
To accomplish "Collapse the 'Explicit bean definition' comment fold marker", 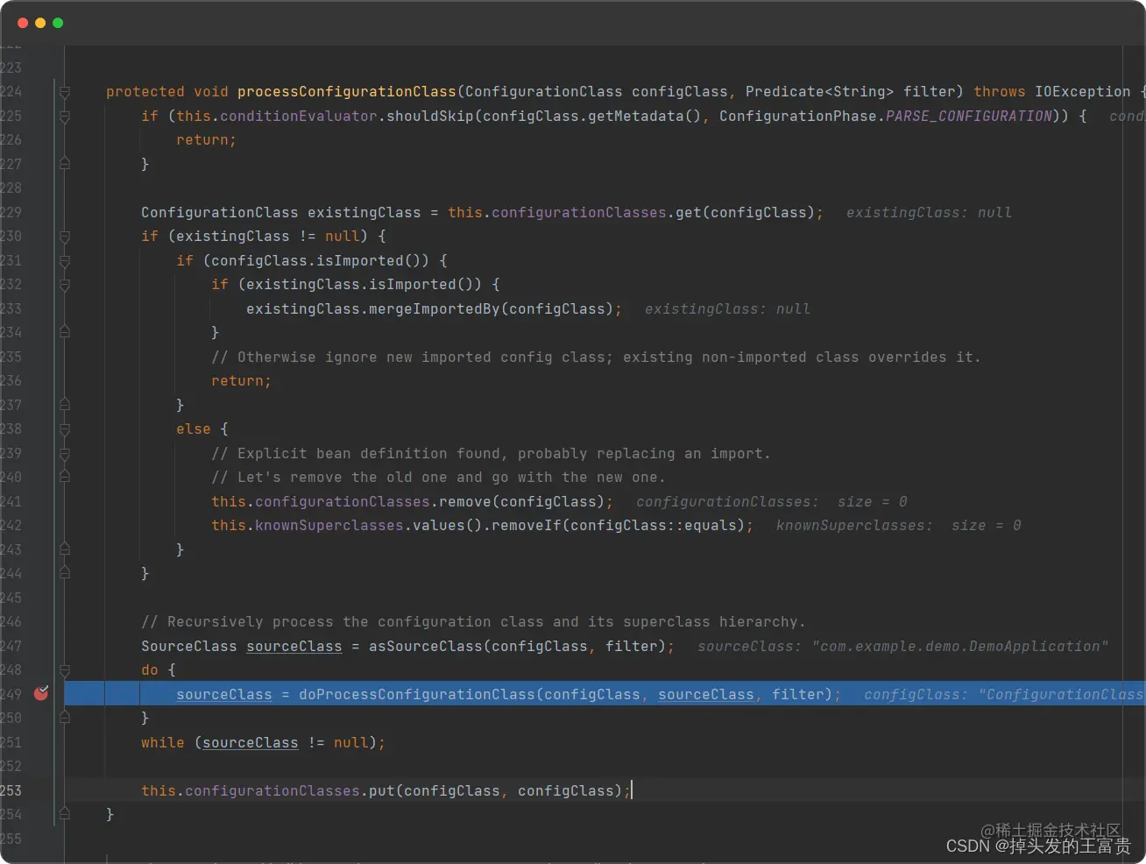I will [x=65, y=454].
